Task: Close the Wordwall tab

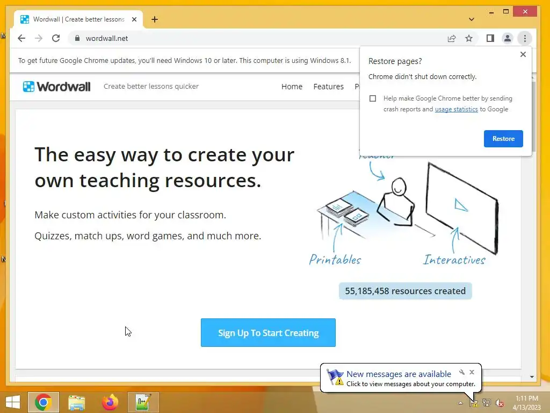Action: coord(134,19)
